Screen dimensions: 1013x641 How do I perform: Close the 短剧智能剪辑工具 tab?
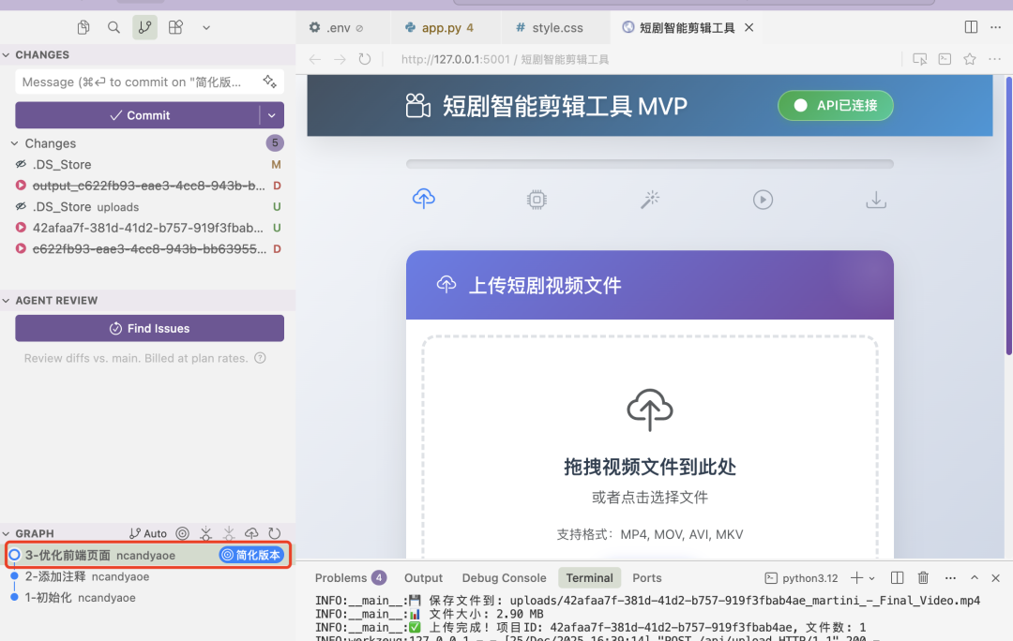coord(749,28)
